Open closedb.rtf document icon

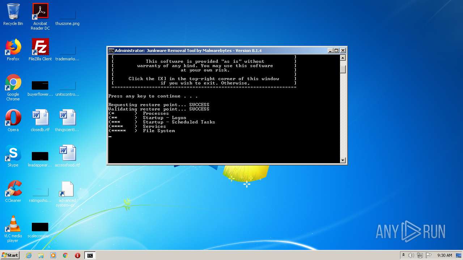click(40, 121)
